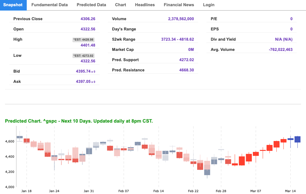The image size is (306, 194).
Task: Click the Bid value 4395.74
Action: click(83, 71)
